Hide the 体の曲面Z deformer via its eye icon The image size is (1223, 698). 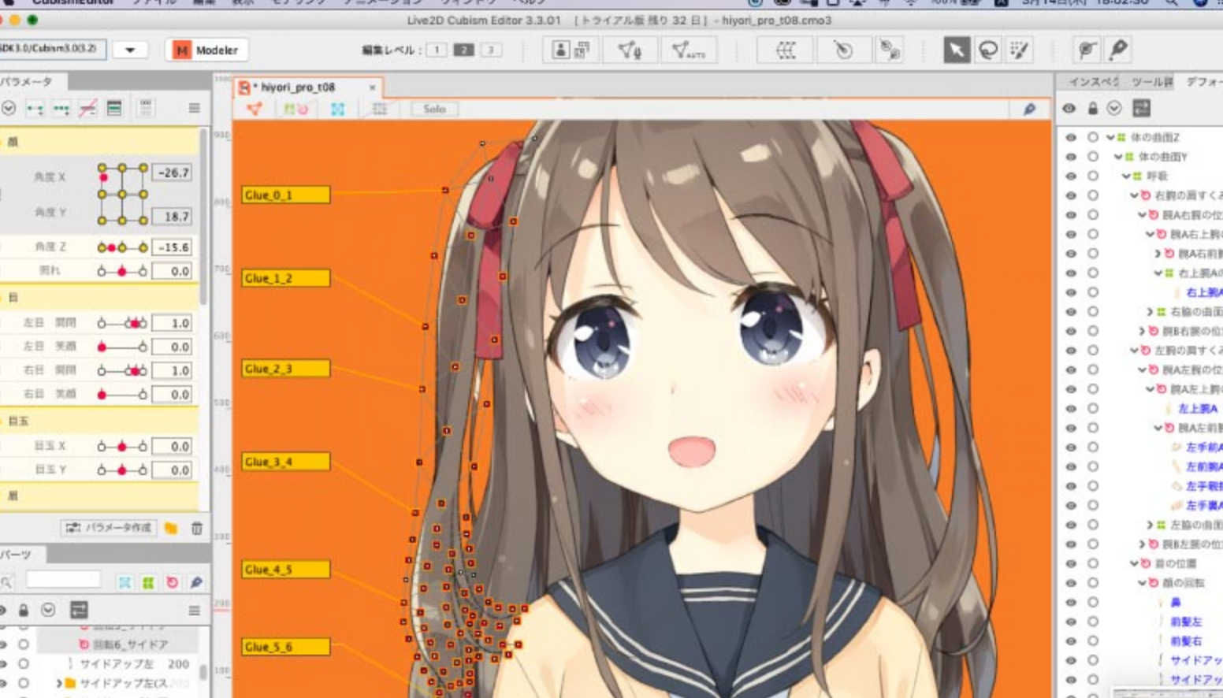coord(1070,137)
